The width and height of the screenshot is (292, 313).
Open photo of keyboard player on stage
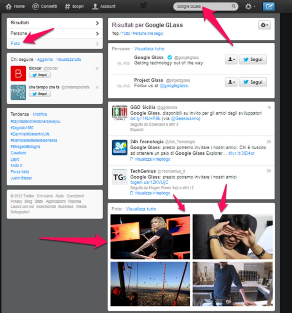pos(150,237)
